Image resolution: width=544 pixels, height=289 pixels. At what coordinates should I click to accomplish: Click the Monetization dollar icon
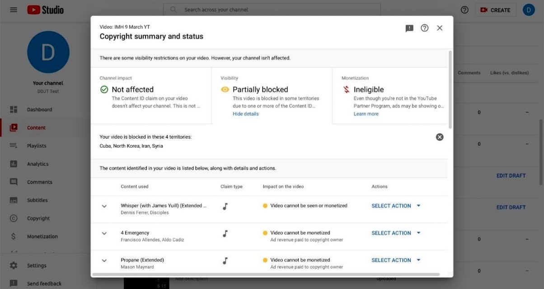click(14, 236)
